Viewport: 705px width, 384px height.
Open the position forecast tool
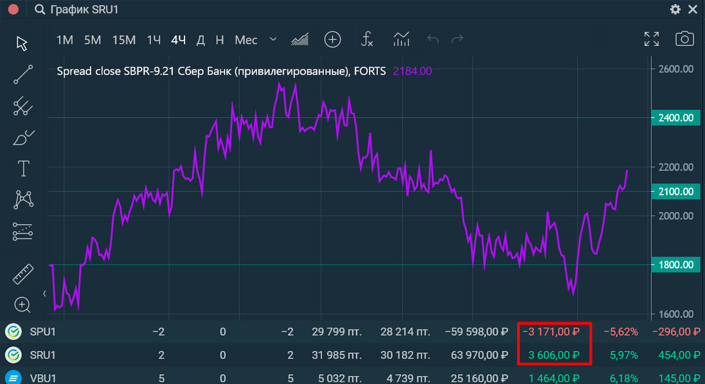[23, 232]
